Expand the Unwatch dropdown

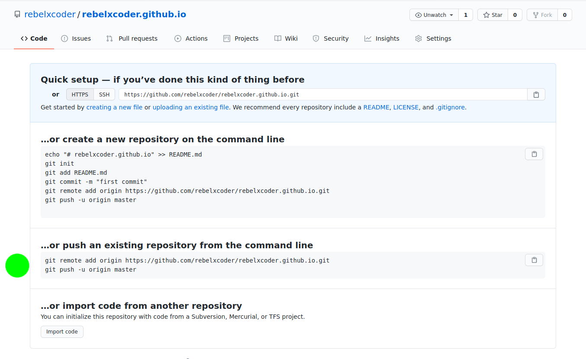pos(434,15)
